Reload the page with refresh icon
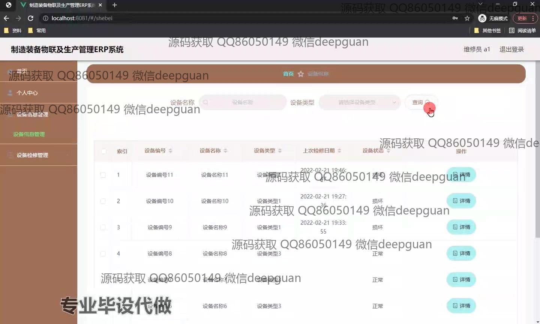This screenshot has width=540, height=324. point(31,18)
